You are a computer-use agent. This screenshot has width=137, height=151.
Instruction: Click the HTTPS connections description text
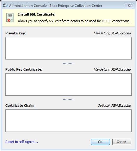click(74, 21)
